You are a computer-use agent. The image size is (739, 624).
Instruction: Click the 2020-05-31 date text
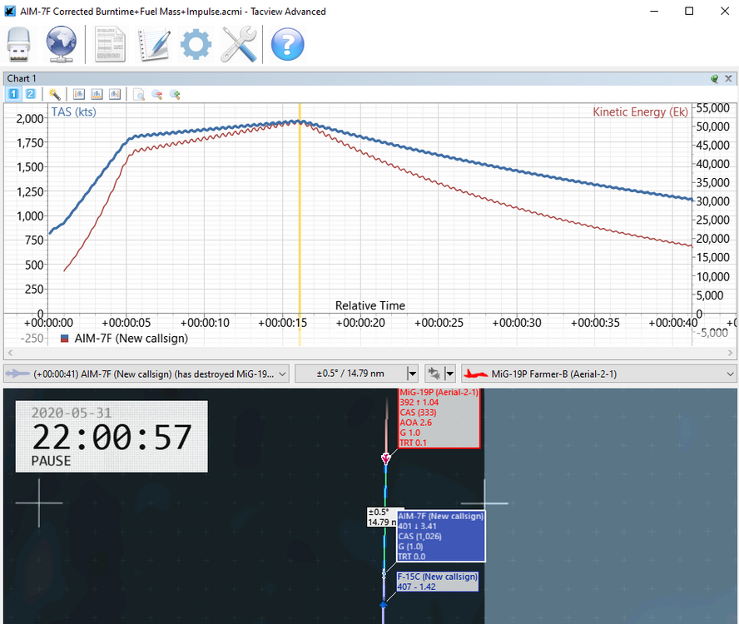pos(72,413)
